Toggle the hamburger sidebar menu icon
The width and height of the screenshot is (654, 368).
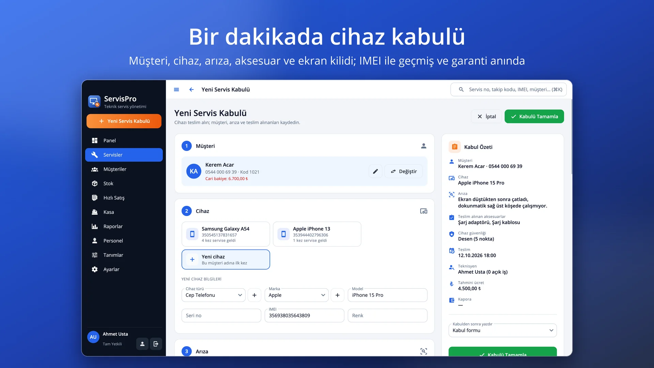click(x=176, y=90)
